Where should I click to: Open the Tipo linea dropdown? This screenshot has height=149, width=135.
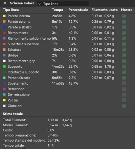(x=63, y=4)
